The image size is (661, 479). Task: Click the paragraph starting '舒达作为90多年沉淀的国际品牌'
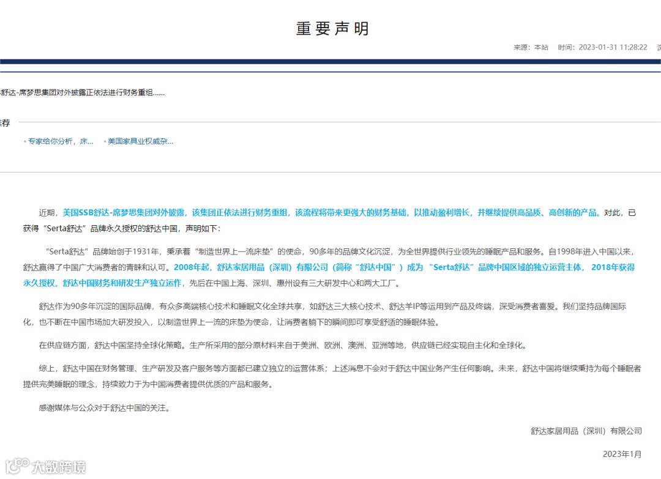pos(324,314)
